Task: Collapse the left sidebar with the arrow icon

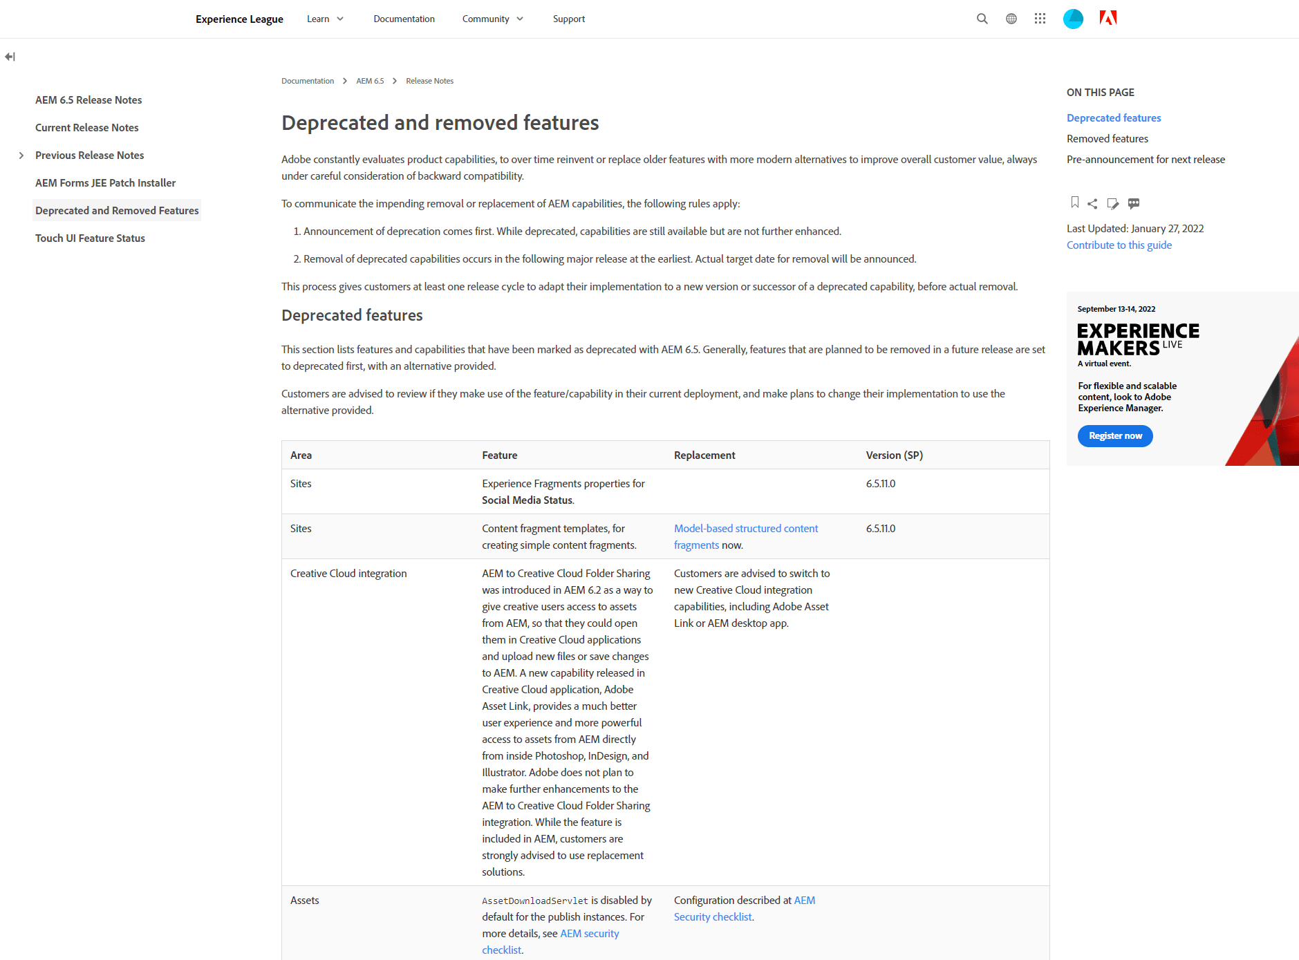Action: (10, 57)
